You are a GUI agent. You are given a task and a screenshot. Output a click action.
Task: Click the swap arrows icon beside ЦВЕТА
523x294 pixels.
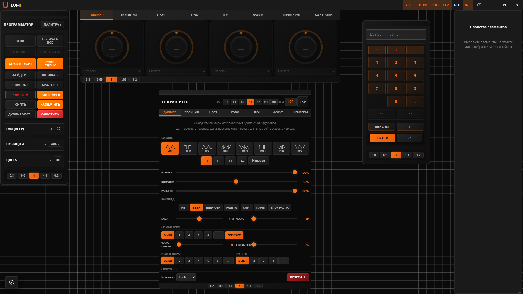[x=58, y=160]
